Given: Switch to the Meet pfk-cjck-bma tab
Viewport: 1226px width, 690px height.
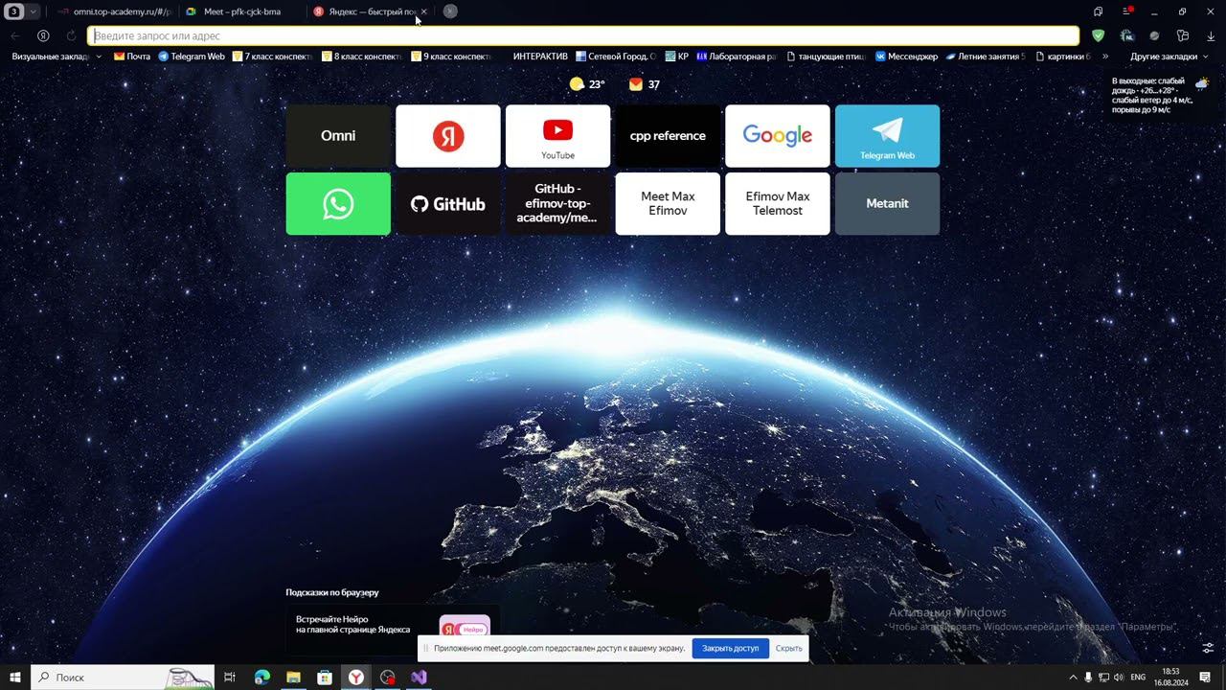Looking at the screenshot, I should [x=241, y=11].
